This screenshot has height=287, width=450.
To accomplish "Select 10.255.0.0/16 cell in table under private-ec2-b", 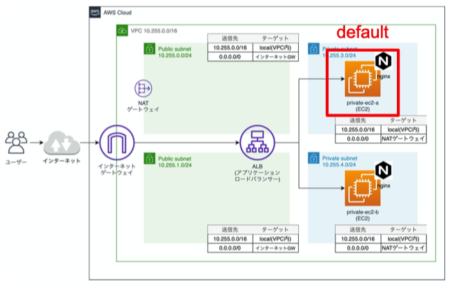I will [358, 239].
